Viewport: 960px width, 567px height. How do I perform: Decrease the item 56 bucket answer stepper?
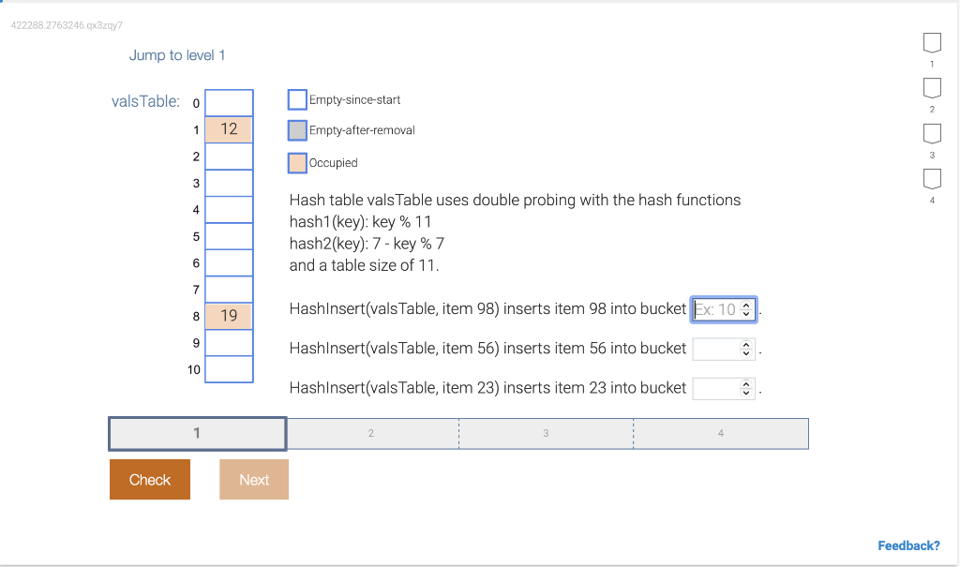pos(747,351)
